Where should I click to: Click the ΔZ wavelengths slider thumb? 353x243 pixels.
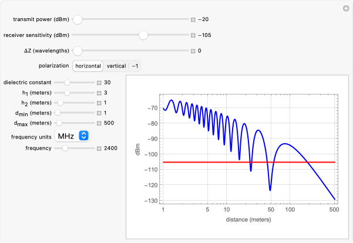[x=78, y=51]
